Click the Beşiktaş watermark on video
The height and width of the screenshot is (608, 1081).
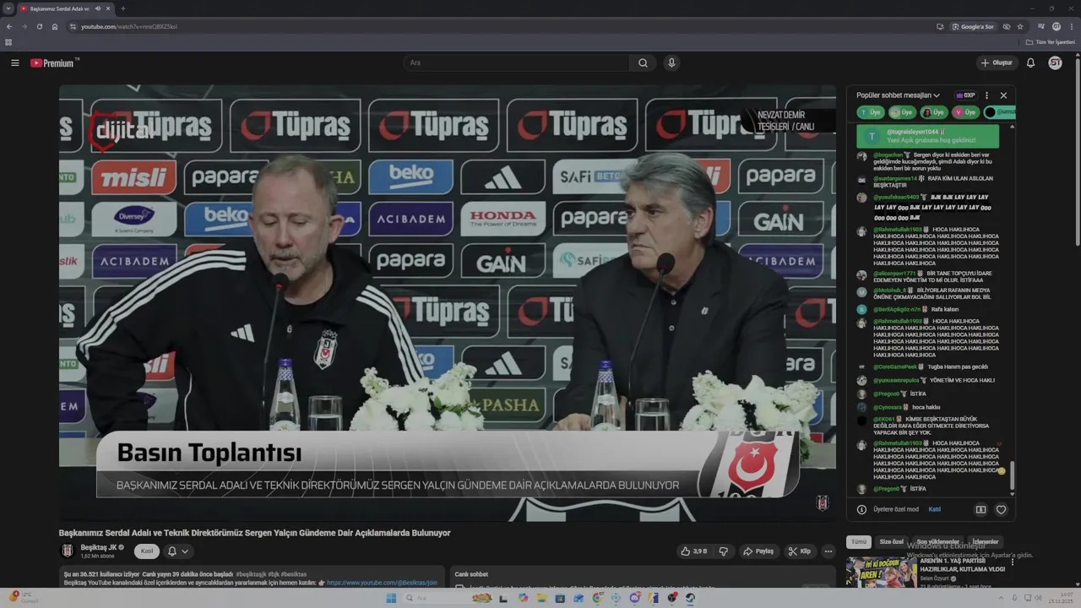822,503
